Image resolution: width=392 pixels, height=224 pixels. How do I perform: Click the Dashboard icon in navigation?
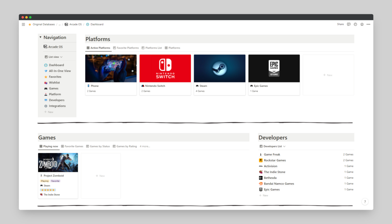(x=46, y=65)
